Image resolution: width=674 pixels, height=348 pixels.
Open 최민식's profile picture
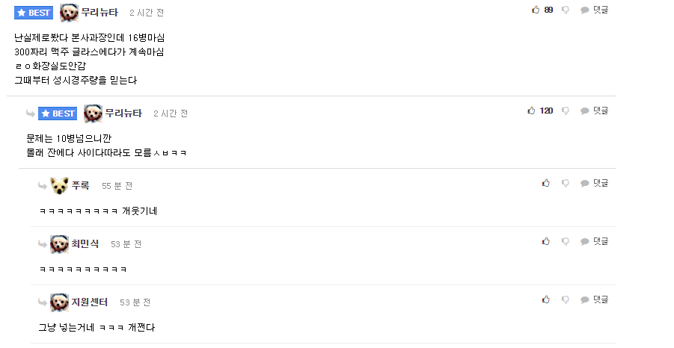coord(60,243)
